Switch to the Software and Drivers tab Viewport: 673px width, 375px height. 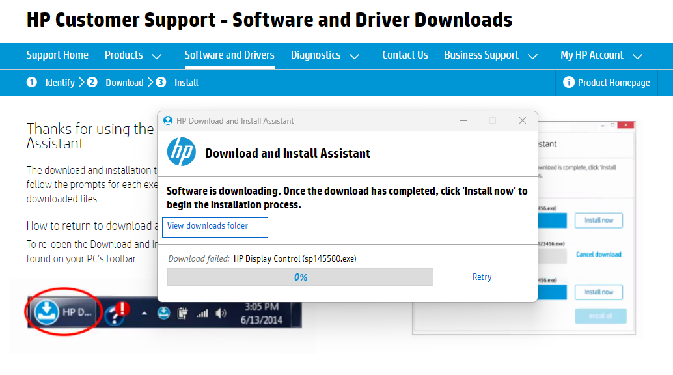tap(229, 55)
